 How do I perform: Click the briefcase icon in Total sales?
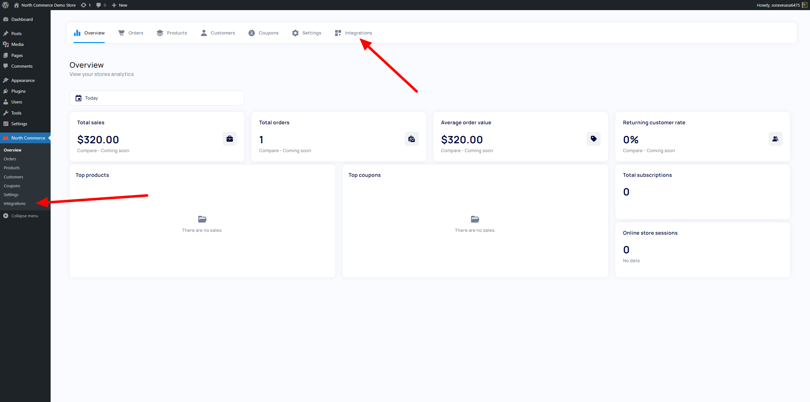pyautogui.click(x=230, y=139)
